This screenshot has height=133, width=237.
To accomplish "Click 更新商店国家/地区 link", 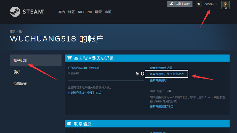I will pos(161,106).
